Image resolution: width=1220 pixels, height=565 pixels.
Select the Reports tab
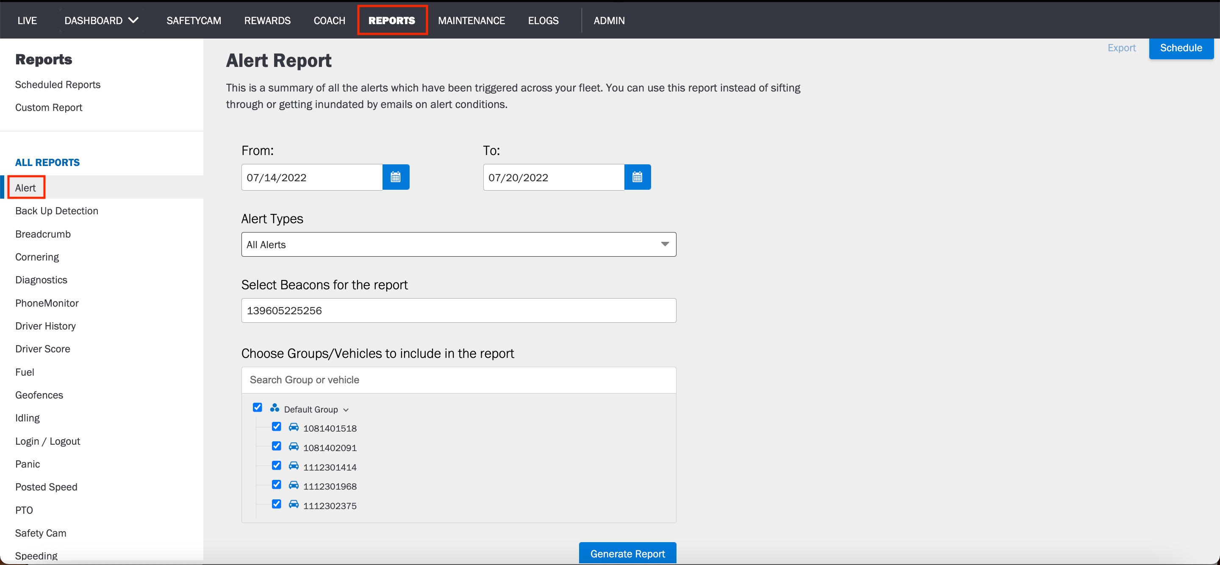pos(392,20)
